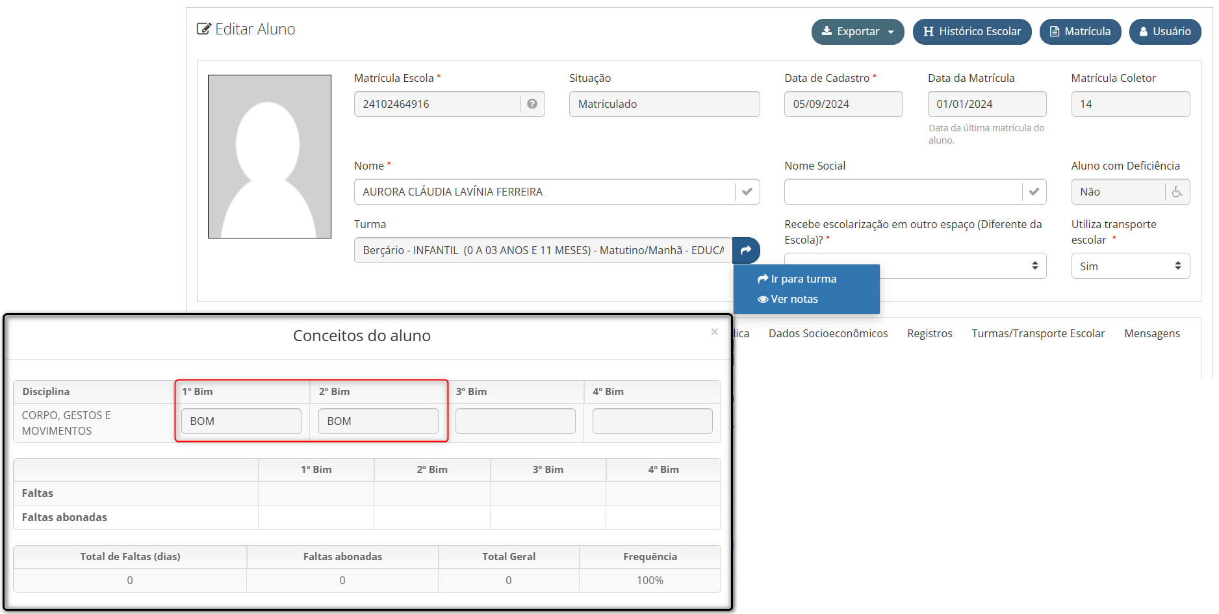
Task: Click the Matrícula button
Action: click(x=1080, y=31)
